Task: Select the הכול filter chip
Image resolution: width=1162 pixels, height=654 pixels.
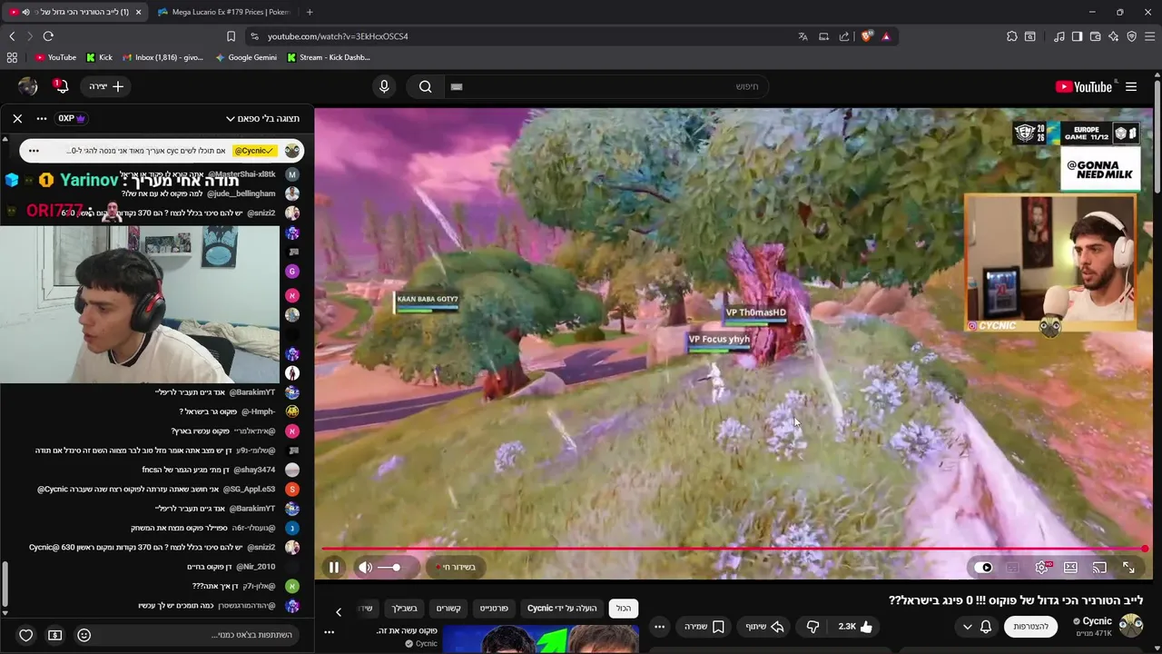Action: click(624, 609)
